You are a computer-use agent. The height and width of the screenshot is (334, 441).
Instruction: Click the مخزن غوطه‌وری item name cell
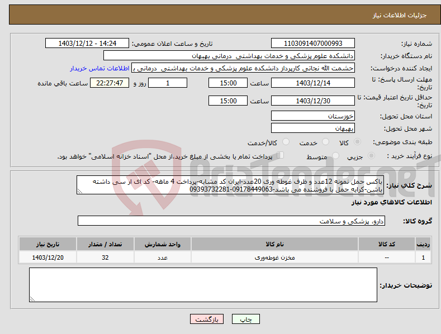click(274, 257)
